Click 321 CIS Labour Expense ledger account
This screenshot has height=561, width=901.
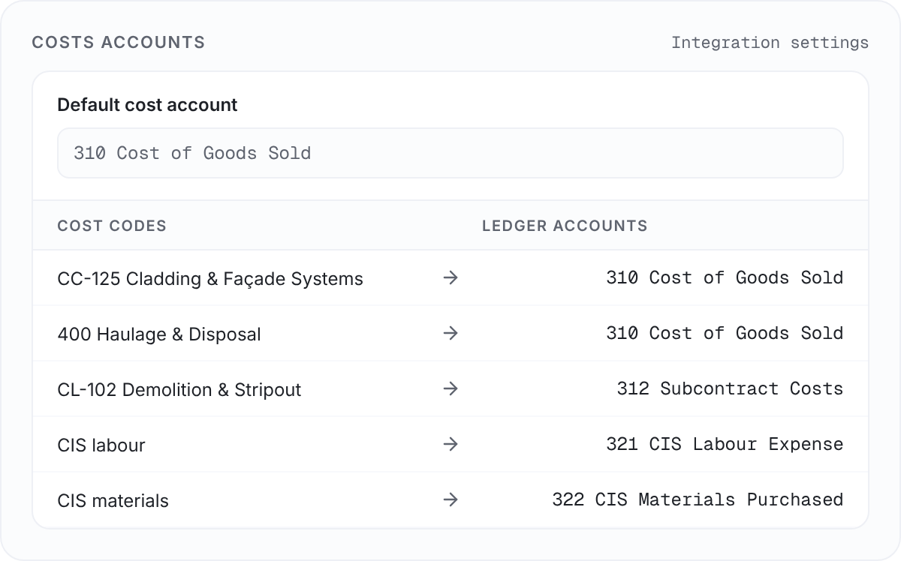pyautogui.click(x=725, y=444)
